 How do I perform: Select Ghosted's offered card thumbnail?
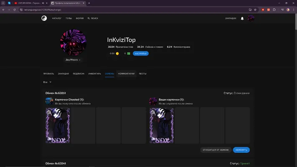point(58,126)
